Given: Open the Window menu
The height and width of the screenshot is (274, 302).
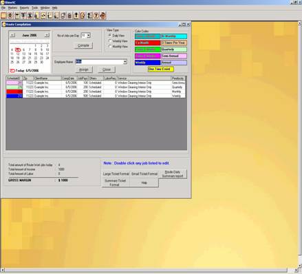Looking at the screenshot, I should click(45, 8).
